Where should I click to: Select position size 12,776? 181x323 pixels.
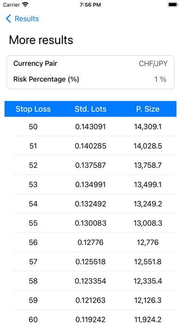pyautogui.click(x=148, y=242)
